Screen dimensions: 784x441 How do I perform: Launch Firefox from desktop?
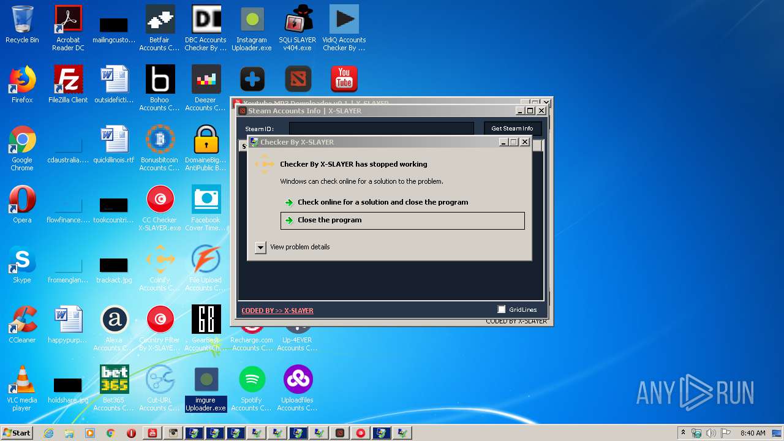coord(22,85)
